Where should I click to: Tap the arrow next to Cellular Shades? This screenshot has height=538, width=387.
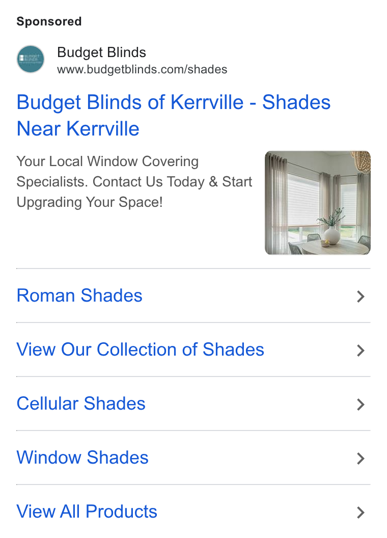(360, 404)
